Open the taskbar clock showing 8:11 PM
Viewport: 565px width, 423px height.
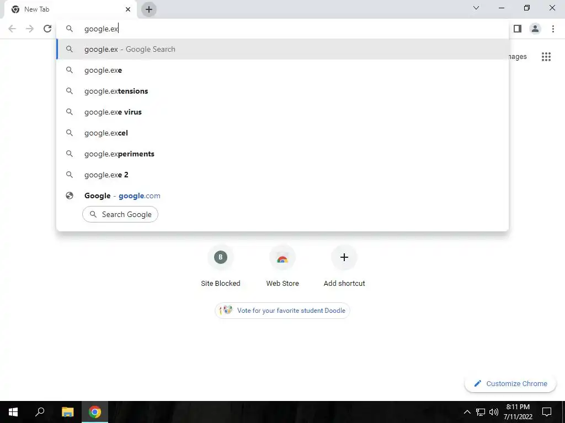pyautogui.click(x=518, y=412)
